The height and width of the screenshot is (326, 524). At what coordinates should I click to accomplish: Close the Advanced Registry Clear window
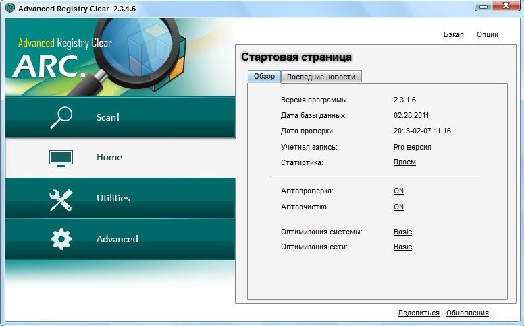point(506,5)
